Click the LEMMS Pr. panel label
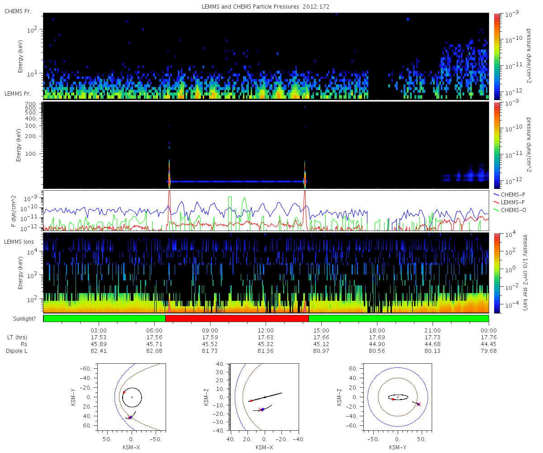The height and width of the screenshot is (453, 543). pos(18,94)
